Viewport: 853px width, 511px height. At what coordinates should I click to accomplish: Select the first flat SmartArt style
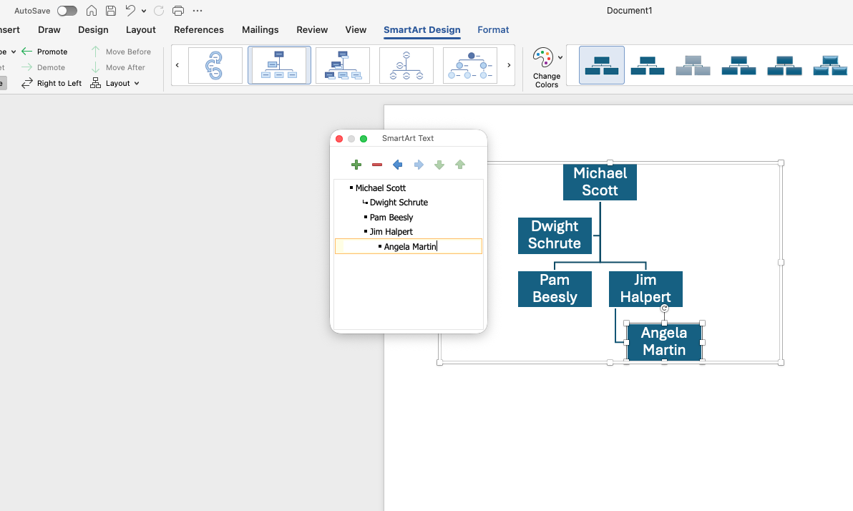pyautogui.click(x=602, y=65)
